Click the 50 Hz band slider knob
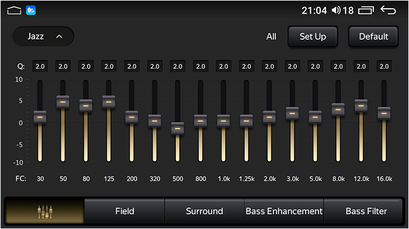Image resolution: width=409 pixels, height=229 pixels. point(63,102)
